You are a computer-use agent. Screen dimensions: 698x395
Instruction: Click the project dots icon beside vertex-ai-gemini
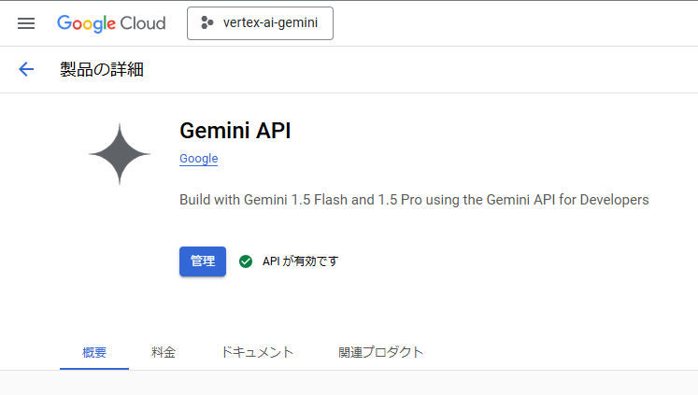[207, 22]
